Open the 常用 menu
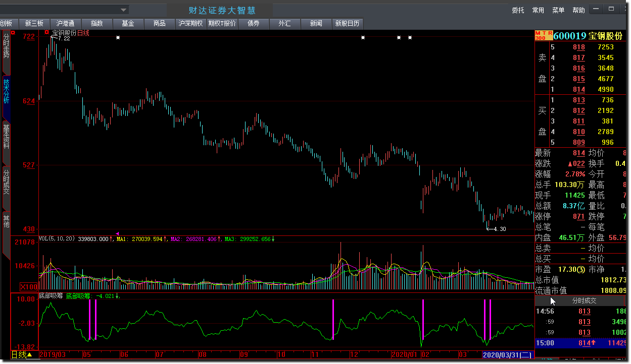This screenshot has width=631, height=364. tap(538, 10)
